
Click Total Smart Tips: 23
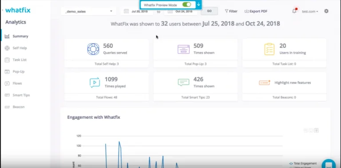point(195,98)
